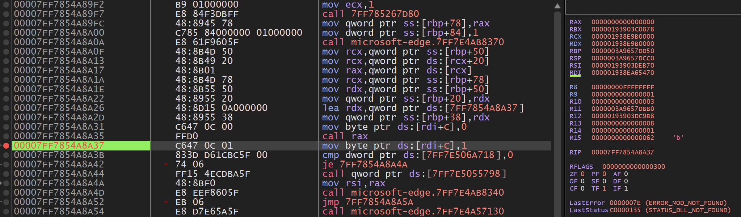Image resolution: width=741 pixels, height=217 pixels.
Task: Click the red breakpoint dot at 00007FF7854A8A37
Action: tap(6, 146)
